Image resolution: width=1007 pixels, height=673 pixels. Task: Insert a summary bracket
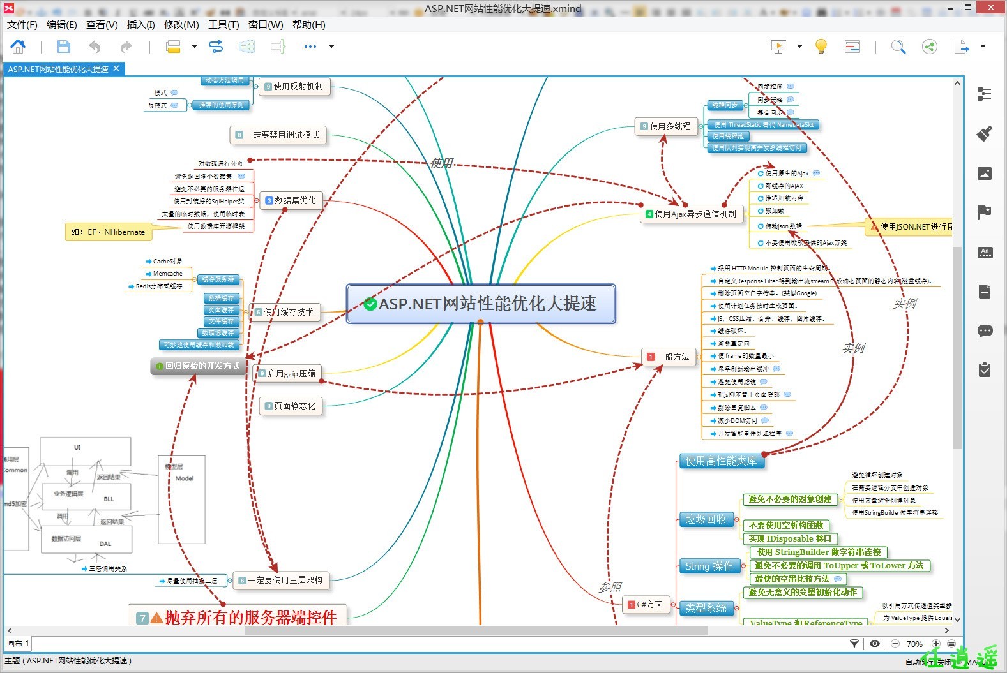tap(278, 46)
